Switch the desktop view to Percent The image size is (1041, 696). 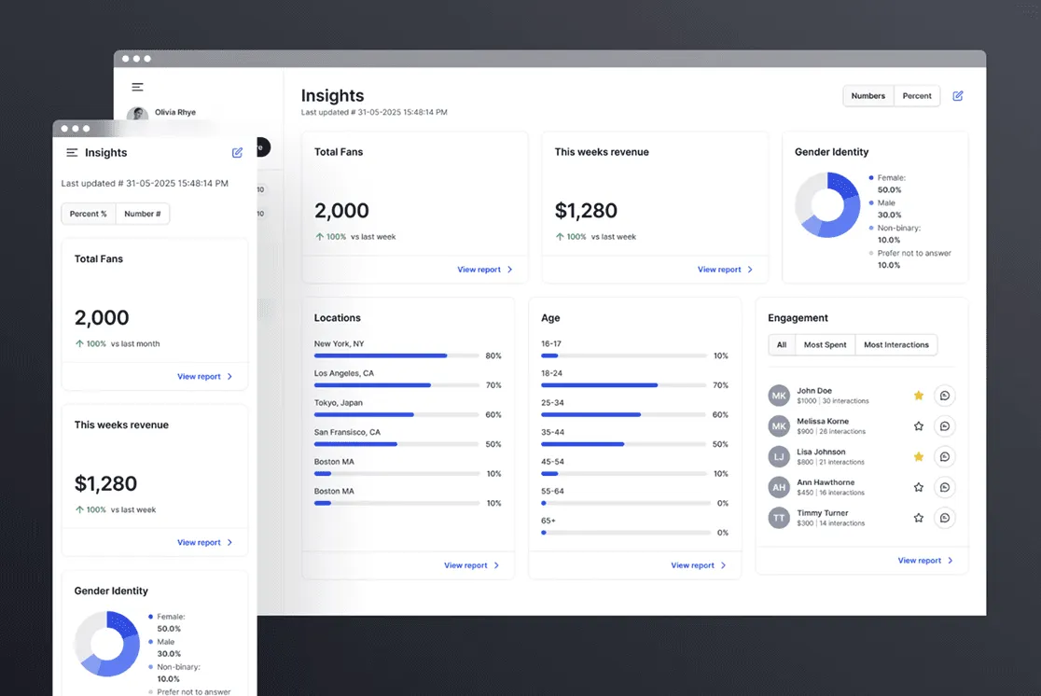(x=917, y=96)
